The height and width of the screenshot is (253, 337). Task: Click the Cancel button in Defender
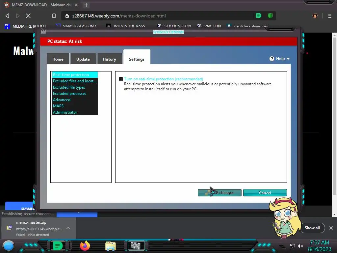pyautogui.click(x=265, y=193)
